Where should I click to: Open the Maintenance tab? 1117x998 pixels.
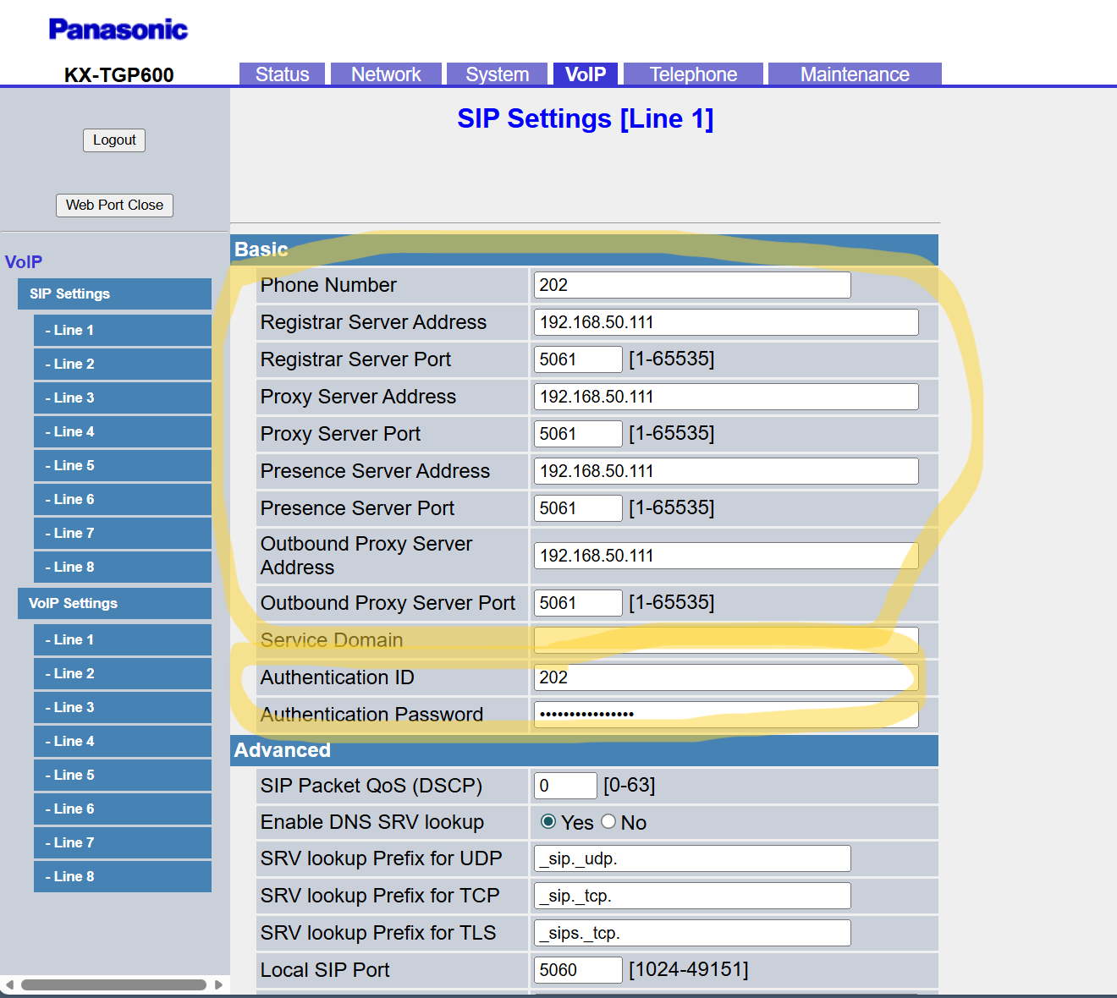tap(854, 74)
